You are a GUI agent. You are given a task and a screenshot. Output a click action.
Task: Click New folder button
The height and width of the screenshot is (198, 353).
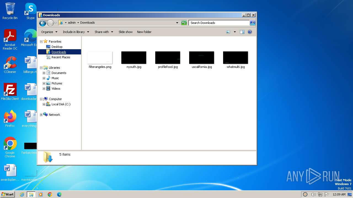point(144,32)
